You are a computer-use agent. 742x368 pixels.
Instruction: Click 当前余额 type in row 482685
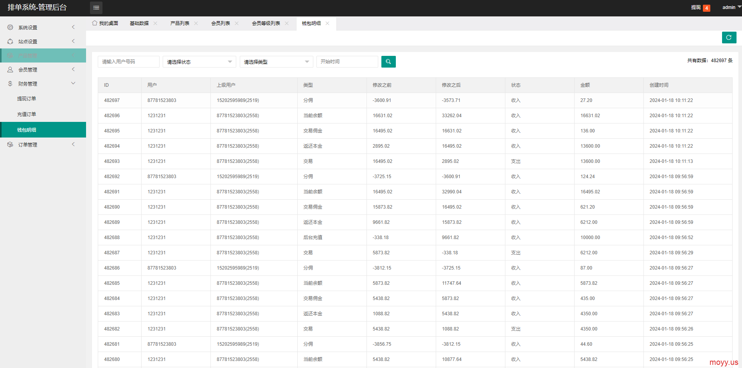313,283
